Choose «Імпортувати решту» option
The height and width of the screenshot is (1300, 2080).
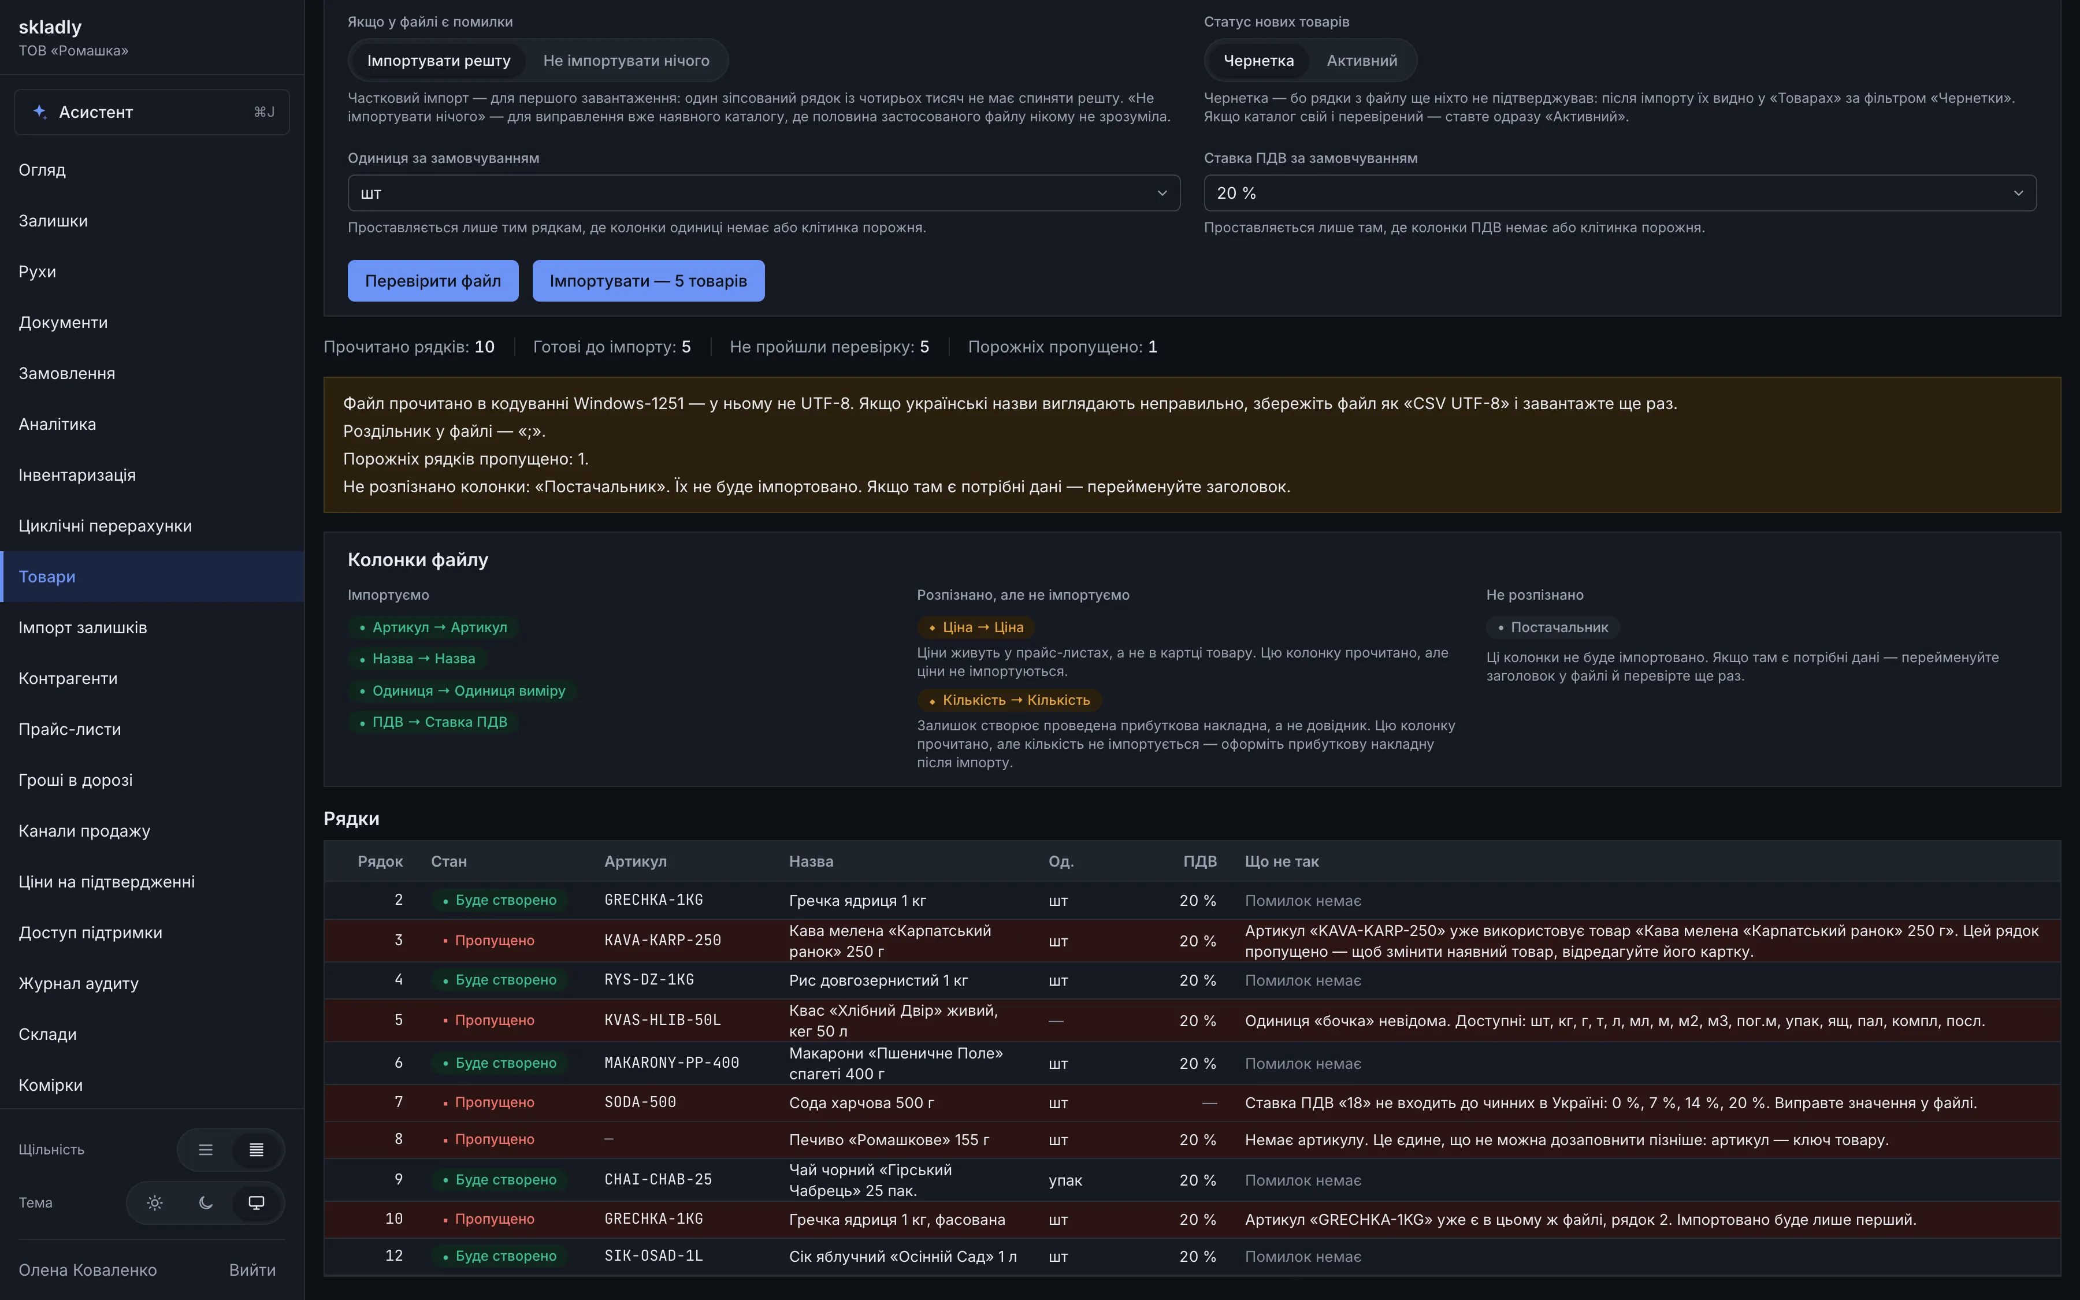(x=439, y=61)
